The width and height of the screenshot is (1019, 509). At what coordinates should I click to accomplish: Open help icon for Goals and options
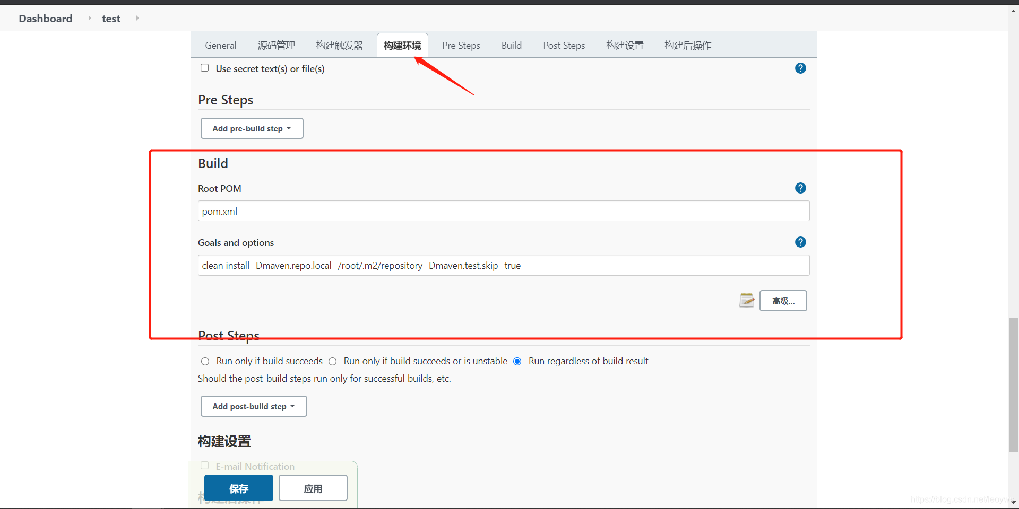click(800, 242)
